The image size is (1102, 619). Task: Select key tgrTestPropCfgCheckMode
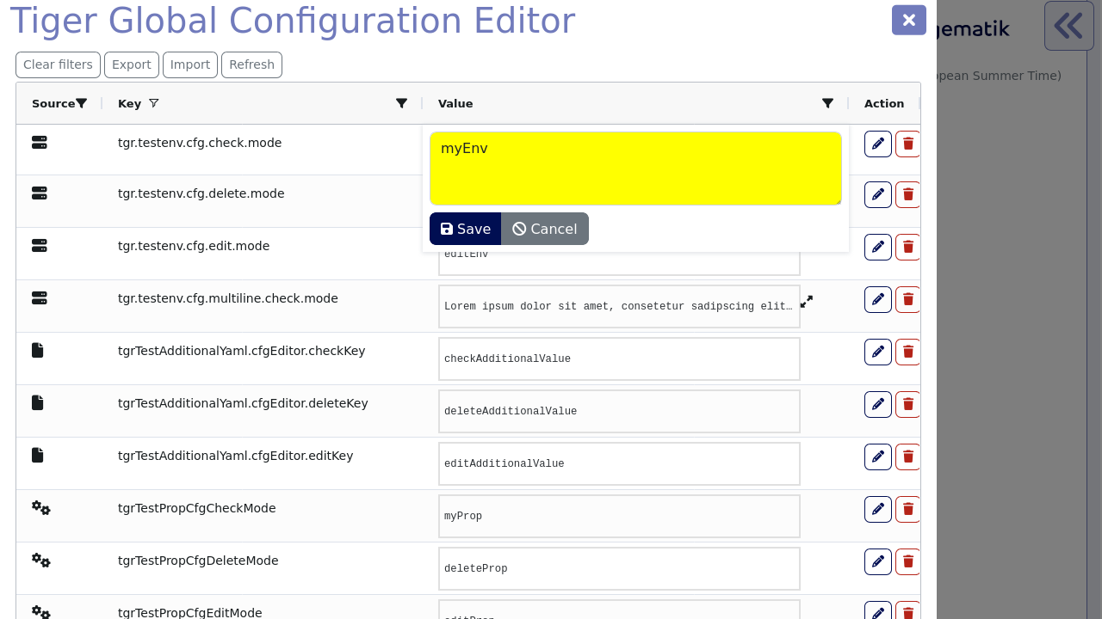pos(197,508)
